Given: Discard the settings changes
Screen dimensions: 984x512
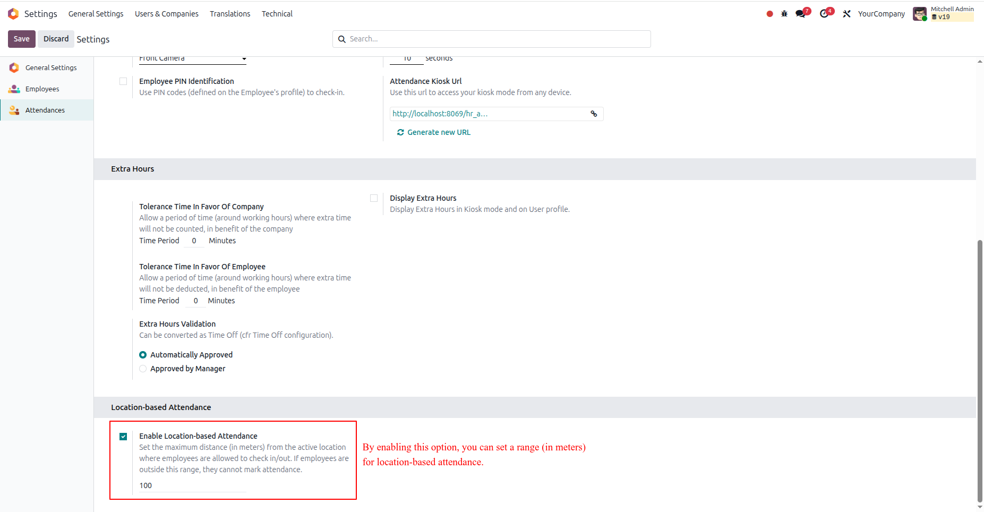Looking at the screenshot, I should pyautogui.click(x=56, y=39).
